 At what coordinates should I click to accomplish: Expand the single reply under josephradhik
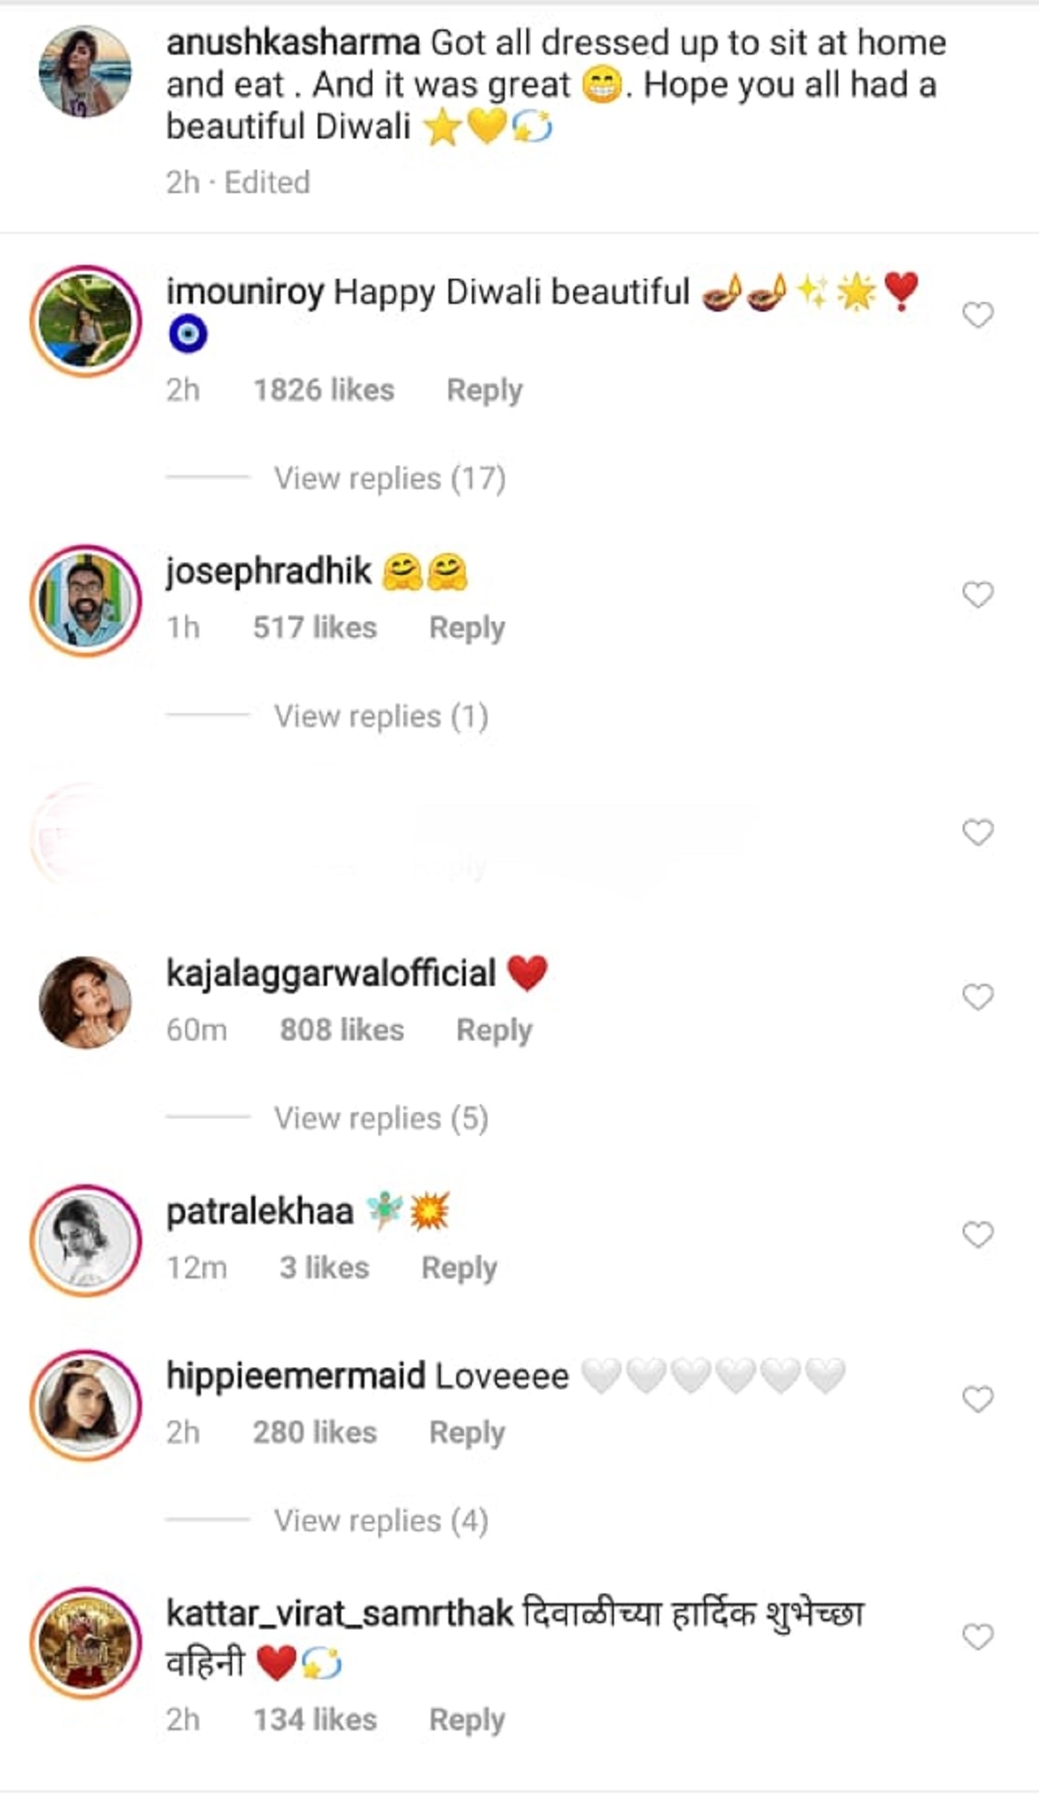click(x=381, y=716)
